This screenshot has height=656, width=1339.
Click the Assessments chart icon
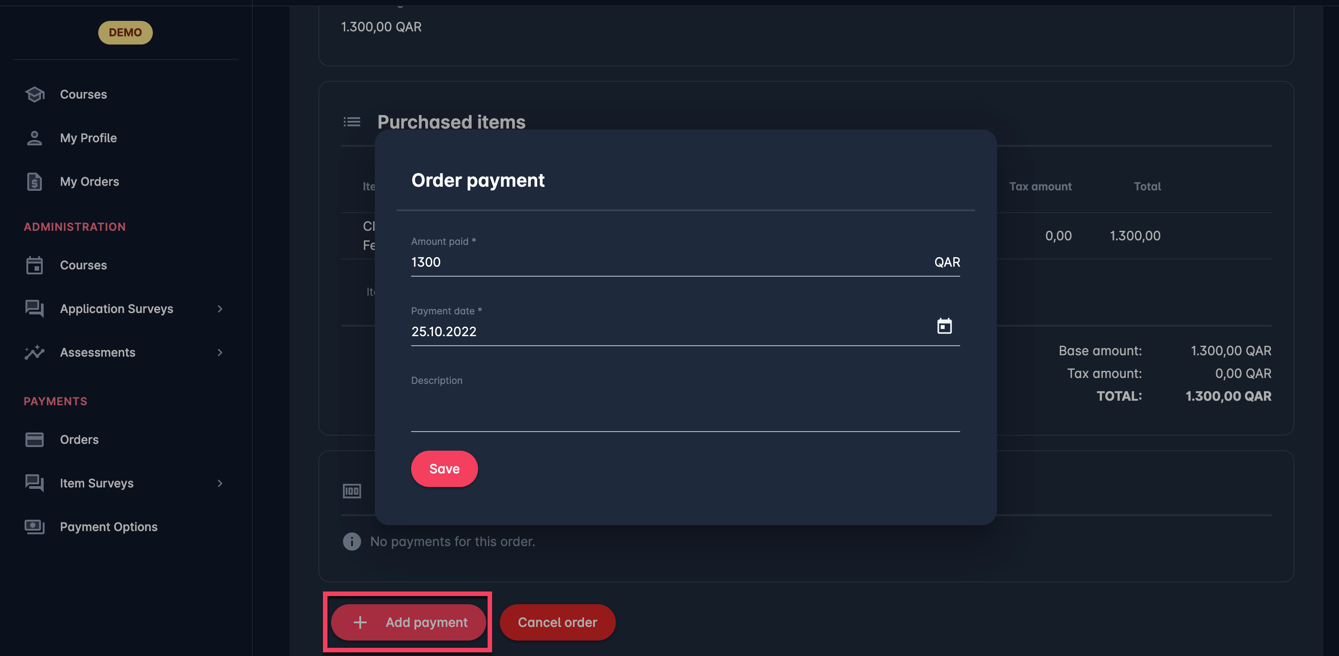[x=34, y=353]
